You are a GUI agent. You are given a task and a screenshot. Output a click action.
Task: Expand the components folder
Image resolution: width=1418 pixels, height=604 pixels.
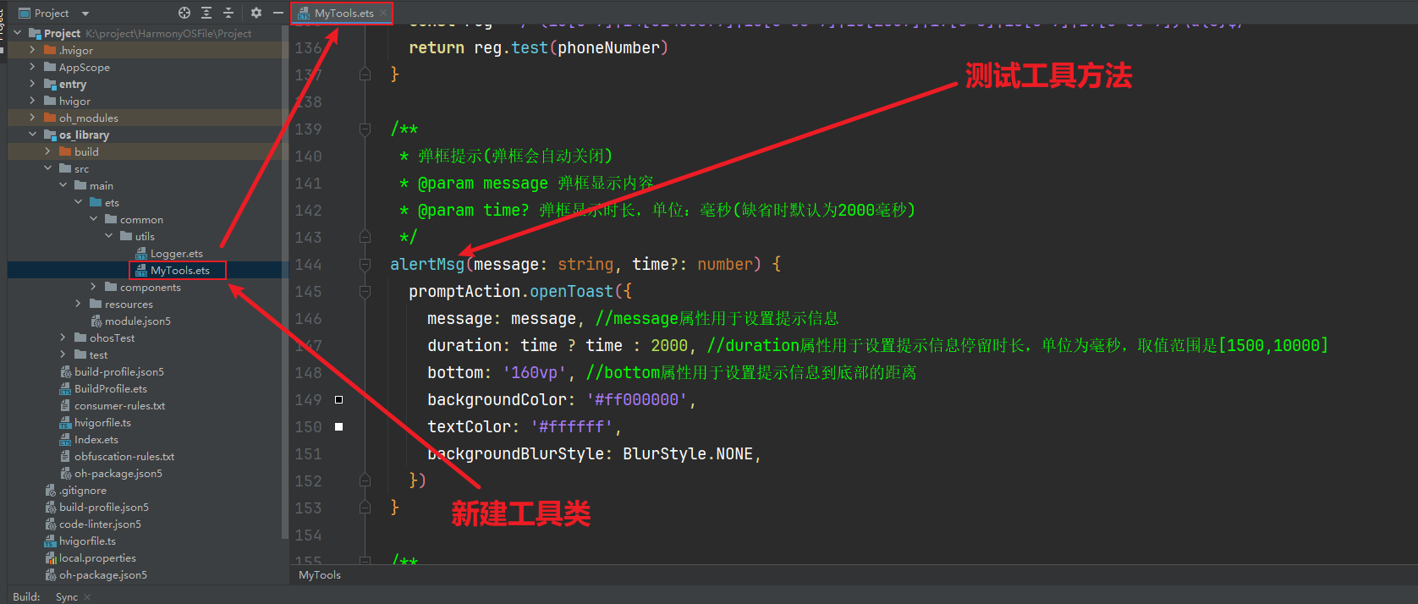94,287
